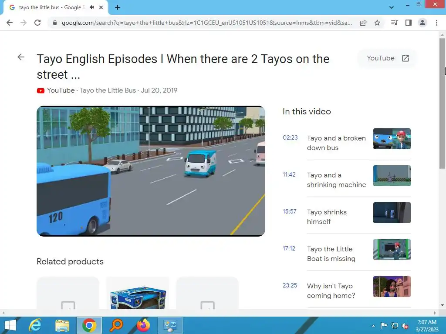
Task: Click the horizontal scrollbar left arrow
Action: tap(3, 313)
